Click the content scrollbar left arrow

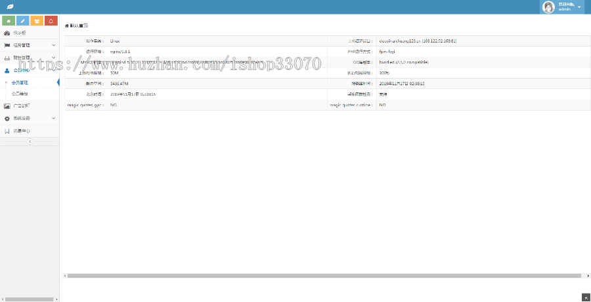tap(66, 276)
